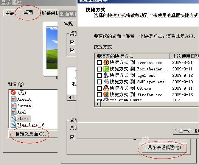Click the Blue Lace 16 wallpaper icon

(14, 125)
